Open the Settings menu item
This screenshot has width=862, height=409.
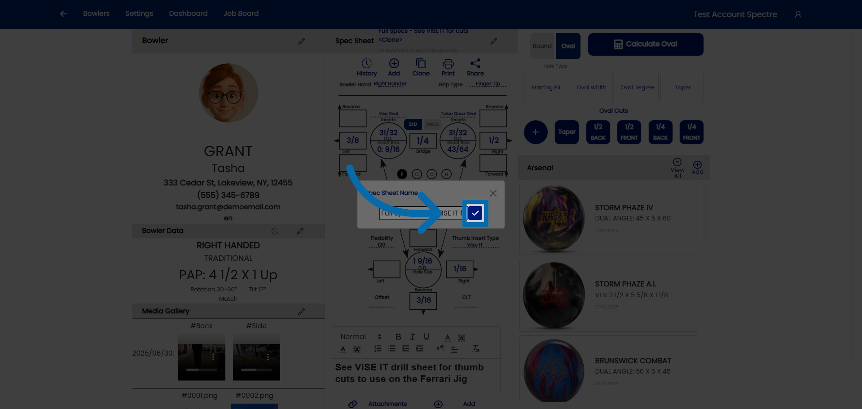tap(139, 13)
